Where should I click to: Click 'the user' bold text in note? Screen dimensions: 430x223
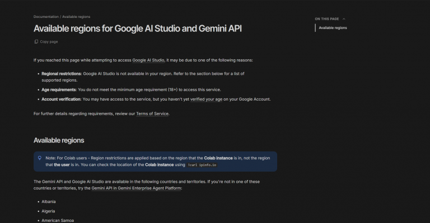62,165
